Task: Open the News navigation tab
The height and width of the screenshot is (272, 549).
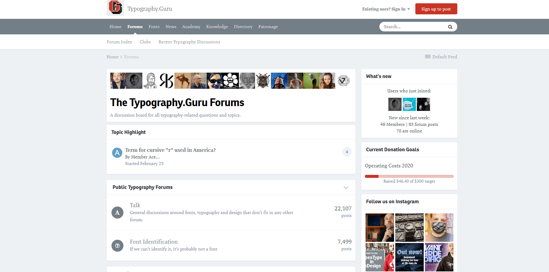Action: 171,27
